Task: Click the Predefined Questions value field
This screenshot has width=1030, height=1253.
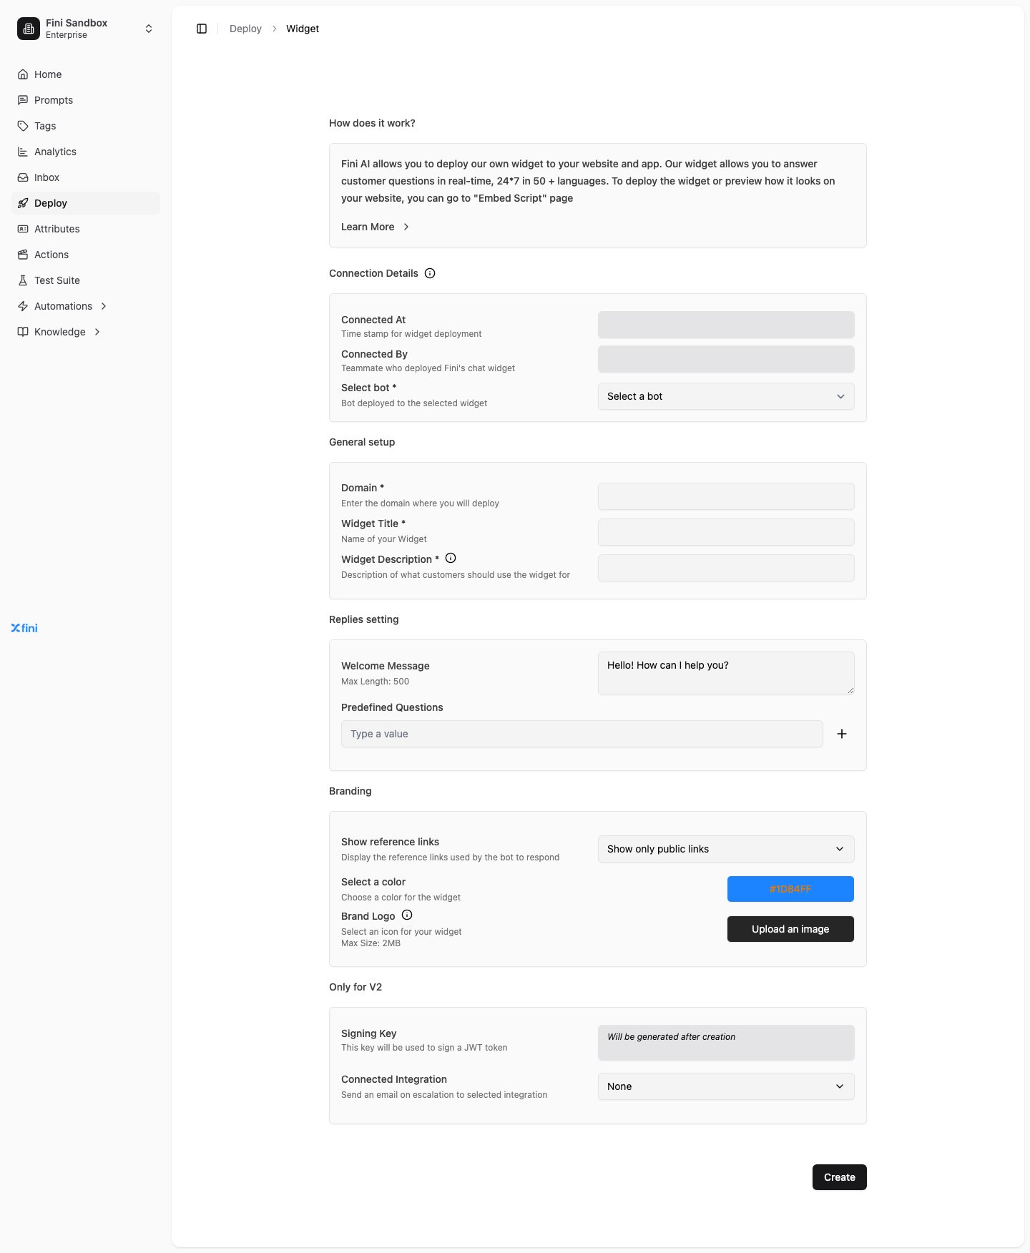Action: coord(582,734)
